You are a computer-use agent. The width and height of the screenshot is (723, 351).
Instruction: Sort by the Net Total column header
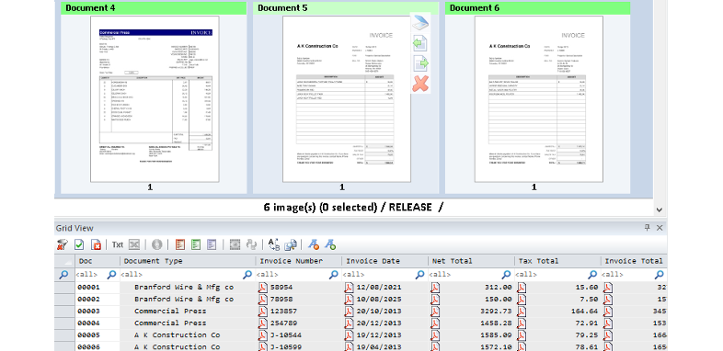pos(471,261)
